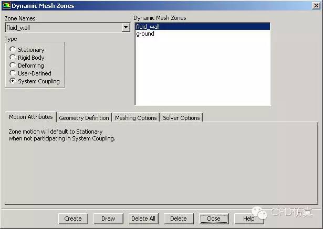Select fluid_wall in Dynamic Mesh Zones list

203,27
